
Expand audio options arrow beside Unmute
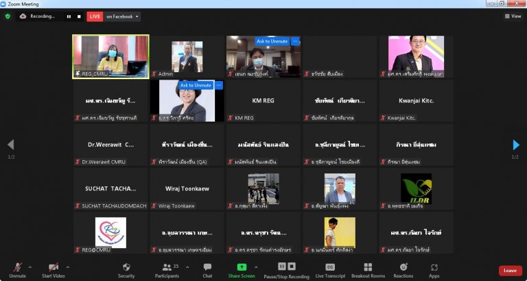30,267
